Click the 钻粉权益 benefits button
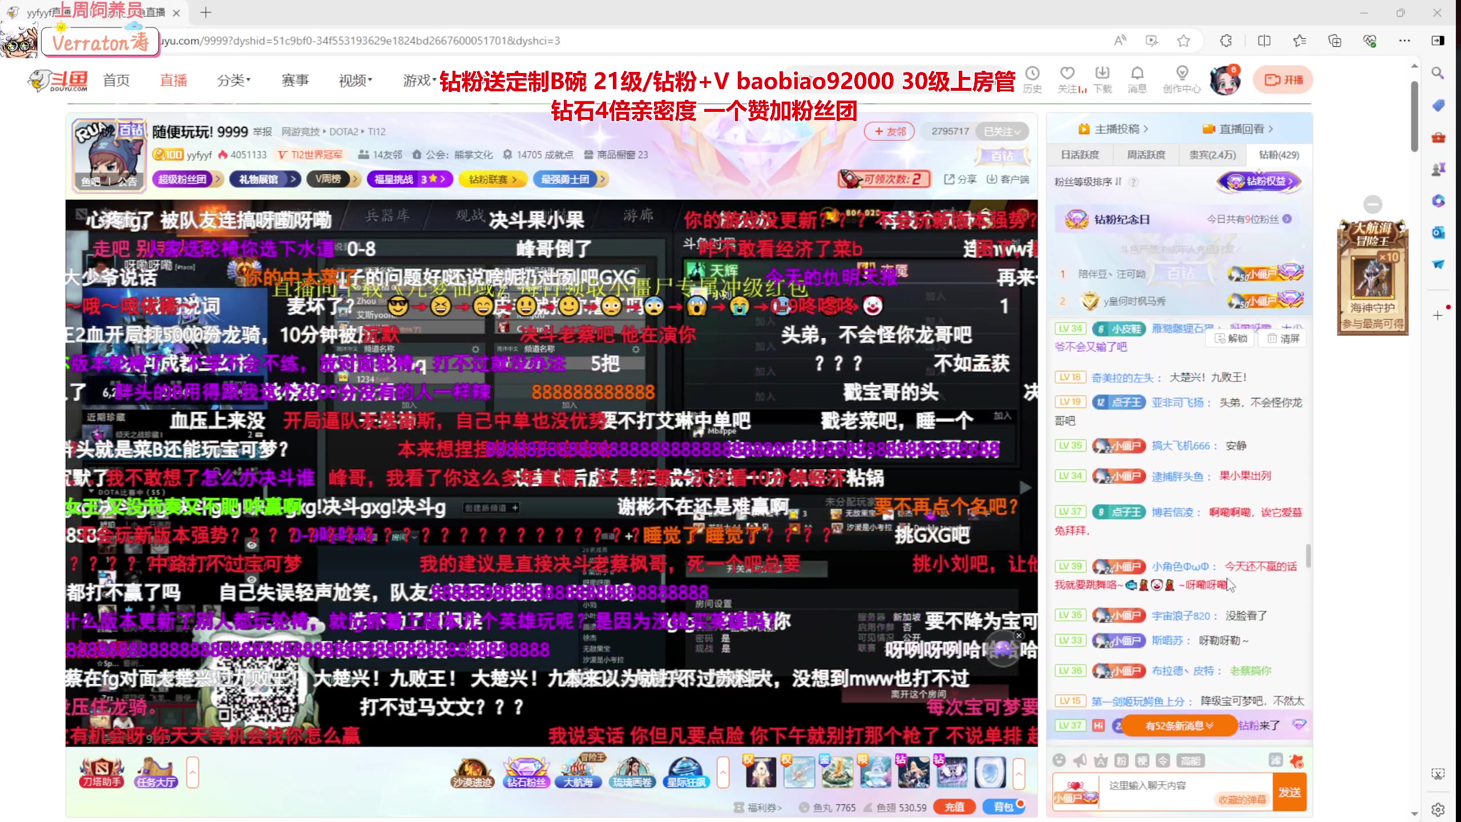The width and height of the screenshot is (1461, 822). click(1259, 182)
